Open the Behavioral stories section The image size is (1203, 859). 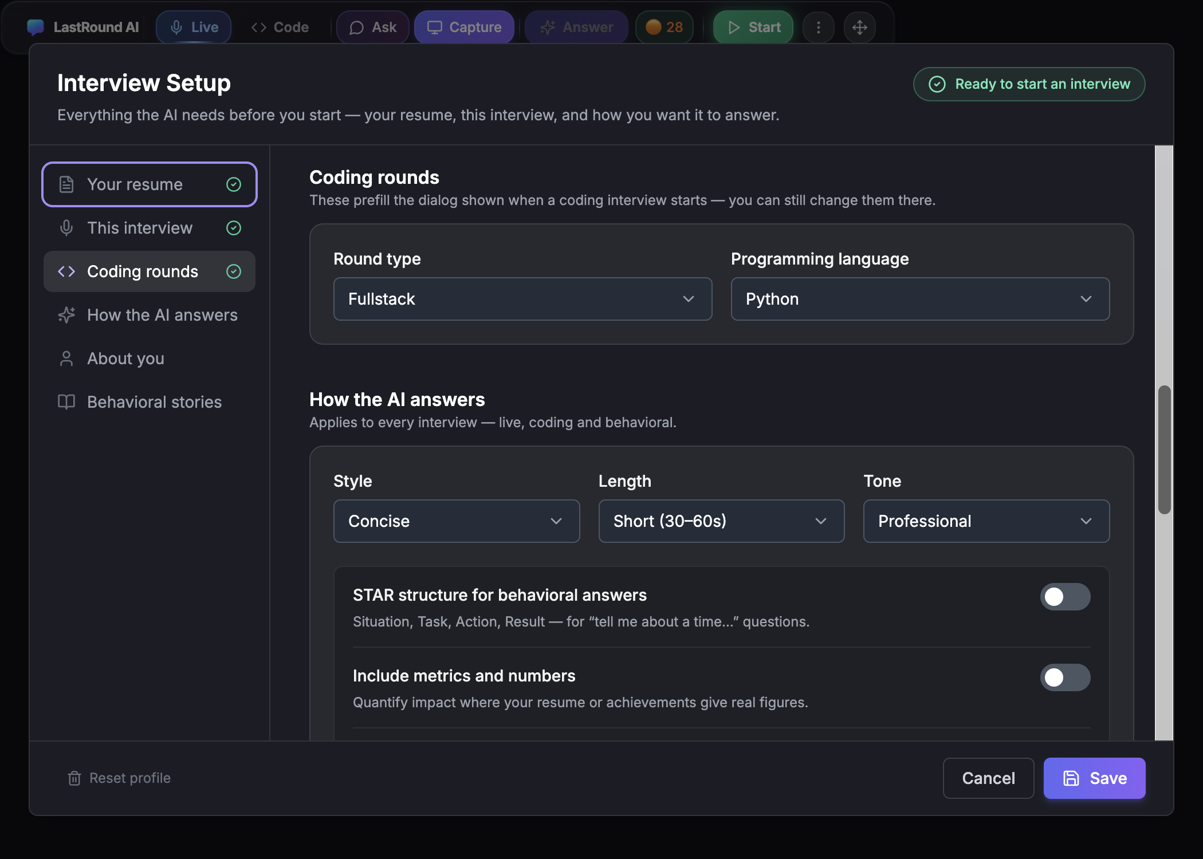pos(150,402)
